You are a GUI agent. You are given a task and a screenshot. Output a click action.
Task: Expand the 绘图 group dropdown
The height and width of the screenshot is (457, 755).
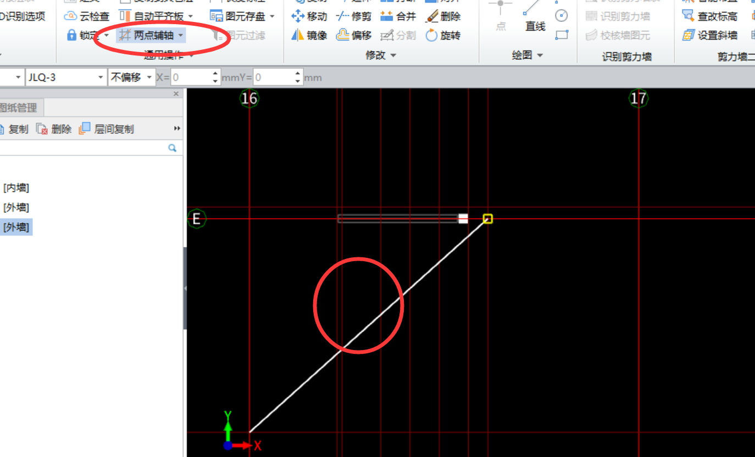(540, 55)
